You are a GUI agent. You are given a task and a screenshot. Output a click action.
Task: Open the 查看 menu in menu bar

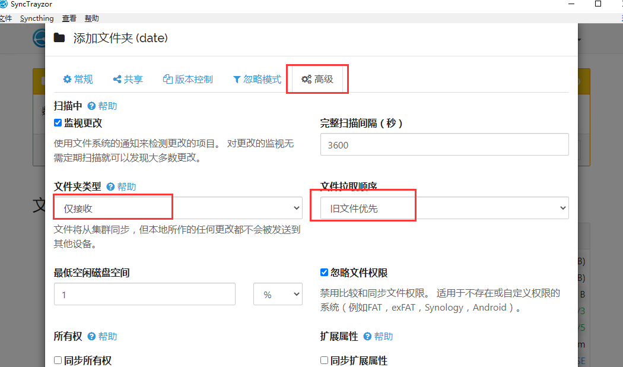coord(69,18)
